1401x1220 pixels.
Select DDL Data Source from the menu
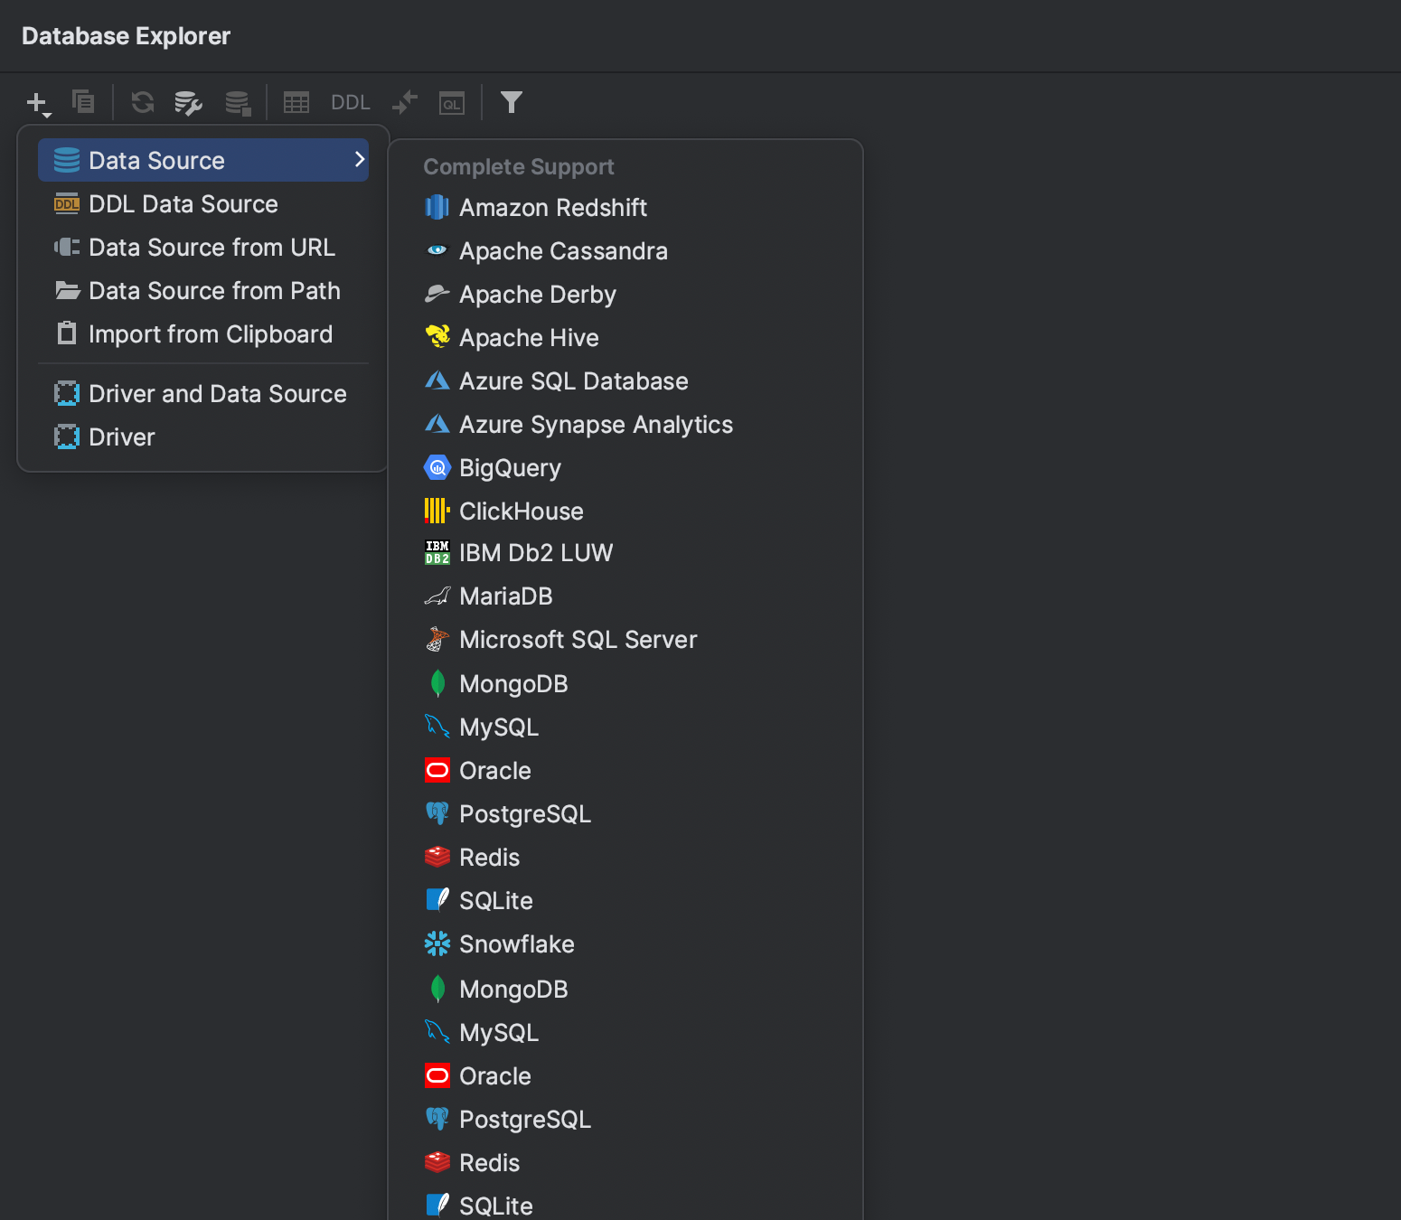183,203
